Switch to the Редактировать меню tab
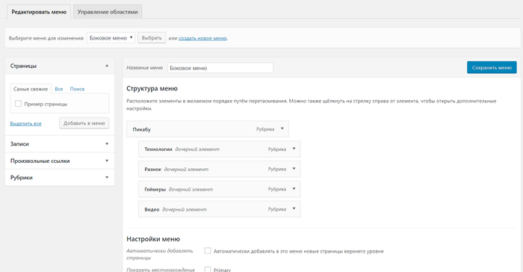The width and height of the screenshot is (523, 272). coord(39,12)
